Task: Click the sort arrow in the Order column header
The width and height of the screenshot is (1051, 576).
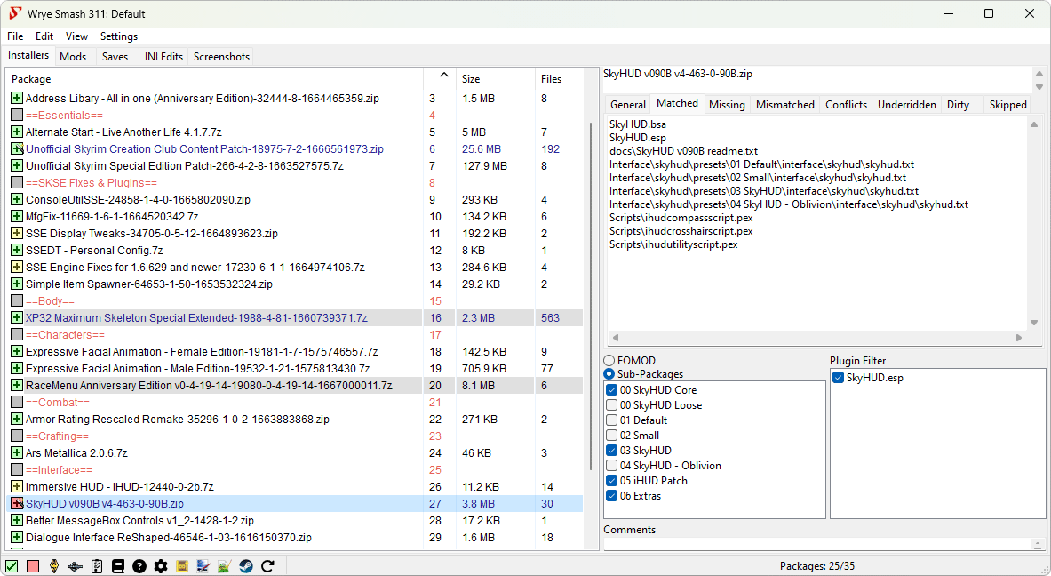Action: (443, 76)
